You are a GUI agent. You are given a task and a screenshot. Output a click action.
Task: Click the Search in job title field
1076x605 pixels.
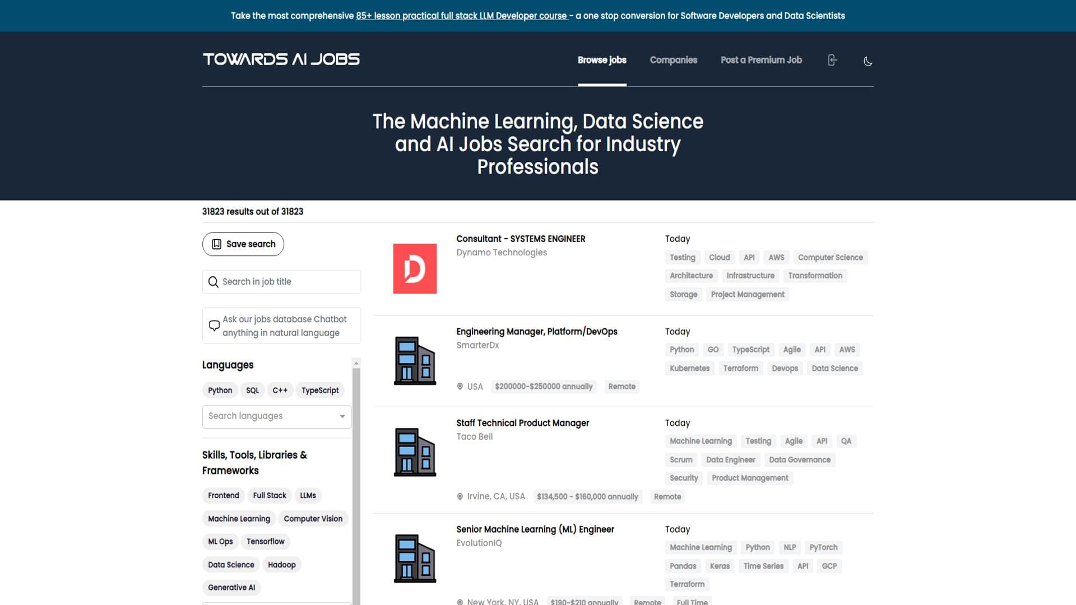[x=281, y=282]
